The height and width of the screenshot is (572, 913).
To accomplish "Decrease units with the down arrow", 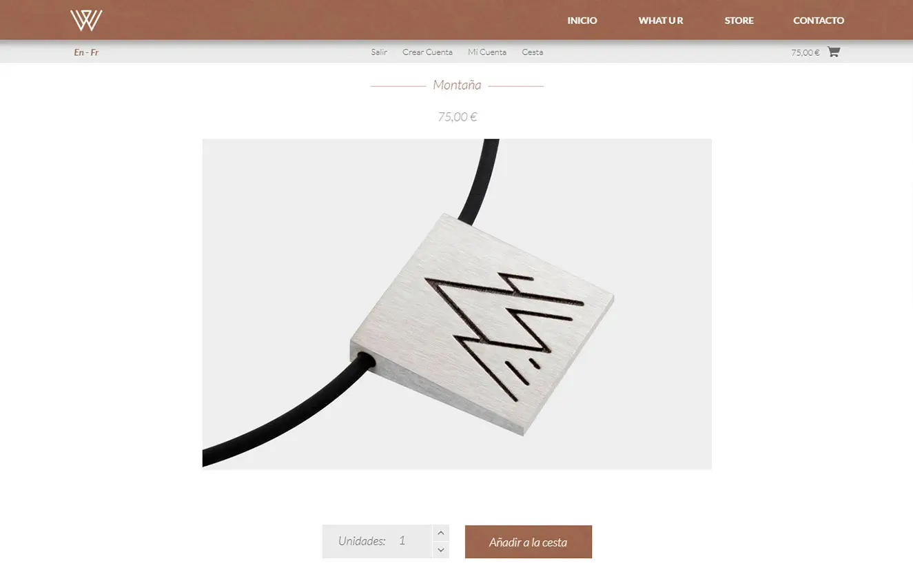I will click(441, 550).
